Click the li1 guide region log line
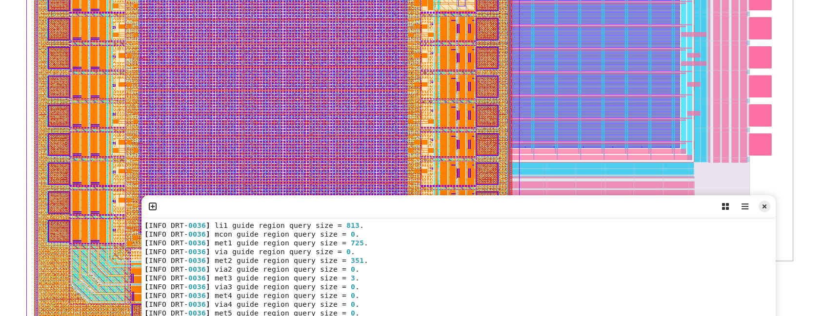 (x=254, y=225)
